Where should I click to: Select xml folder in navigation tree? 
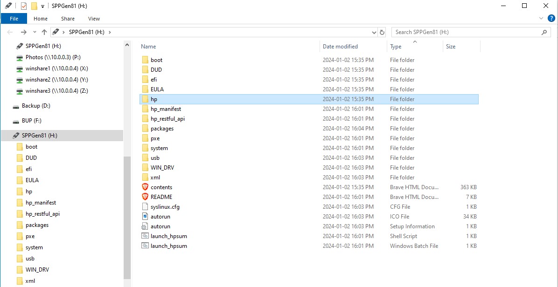pyautogui.click(x=30, y=281)
